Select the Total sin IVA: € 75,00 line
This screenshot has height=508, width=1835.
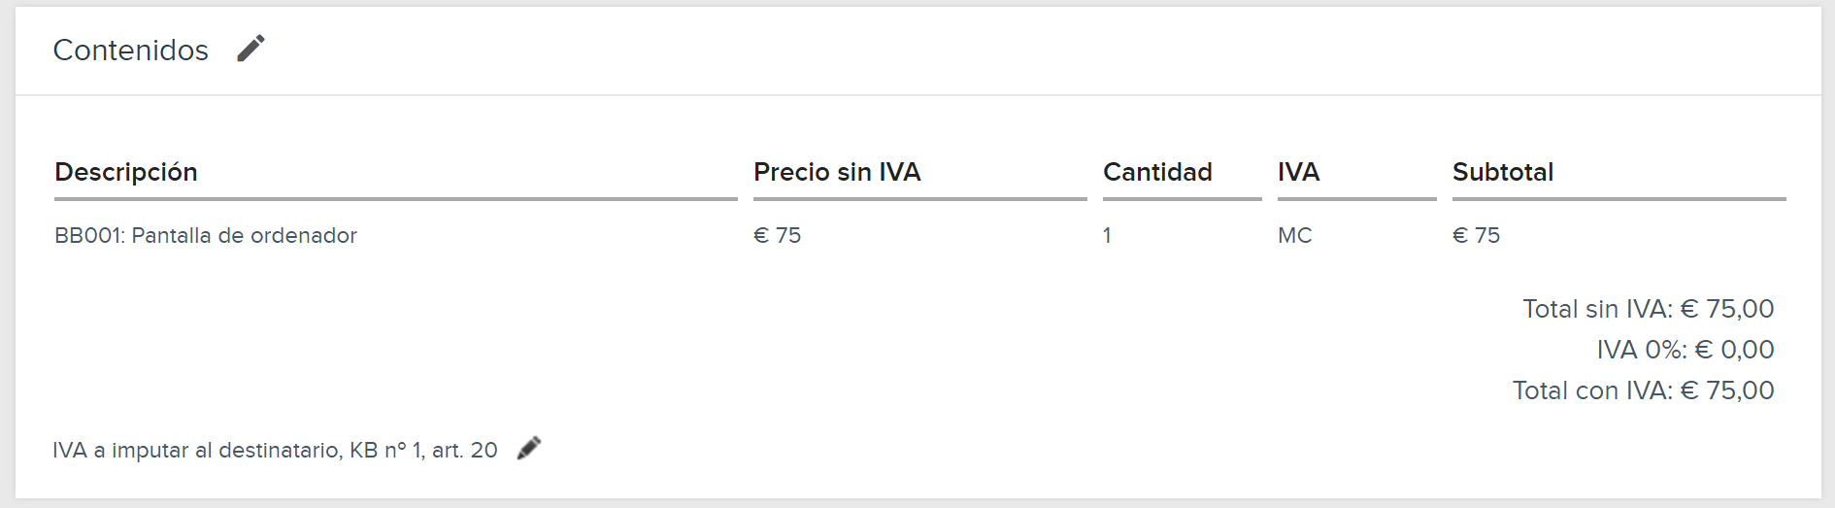pyautogui.click(x=1648, y=309)
